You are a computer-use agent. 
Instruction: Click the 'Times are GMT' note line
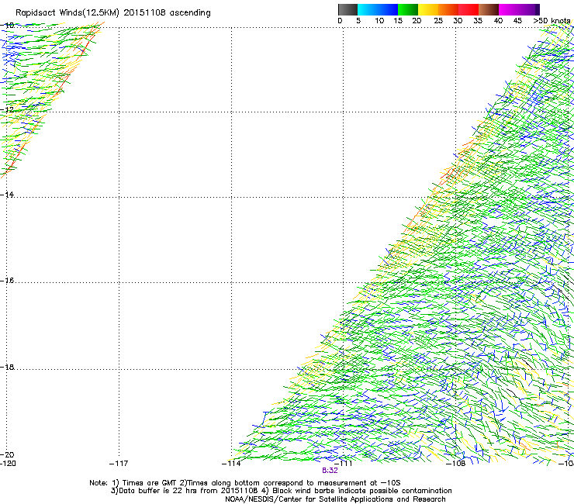[245, 483]
